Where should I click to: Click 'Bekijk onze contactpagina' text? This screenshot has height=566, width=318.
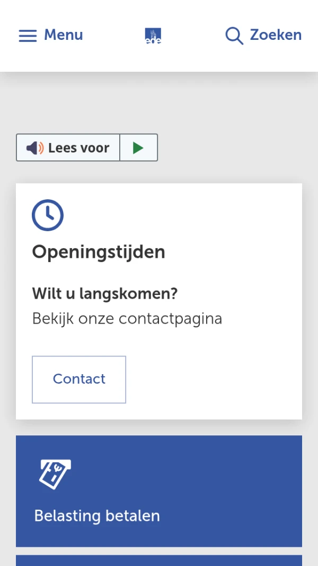click(127, 319)
